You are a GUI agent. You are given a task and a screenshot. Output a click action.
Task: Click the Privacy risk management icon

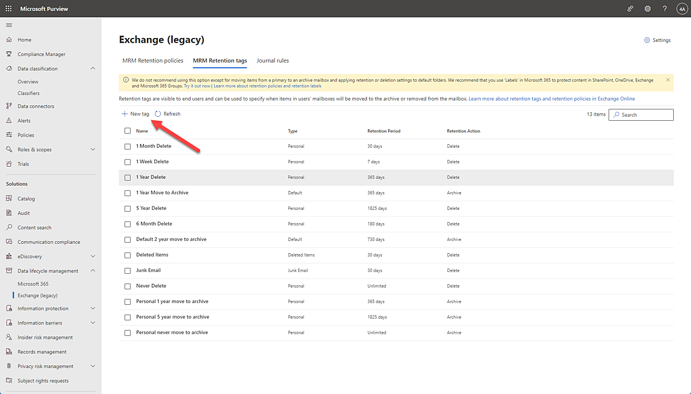tap(9, 366)
